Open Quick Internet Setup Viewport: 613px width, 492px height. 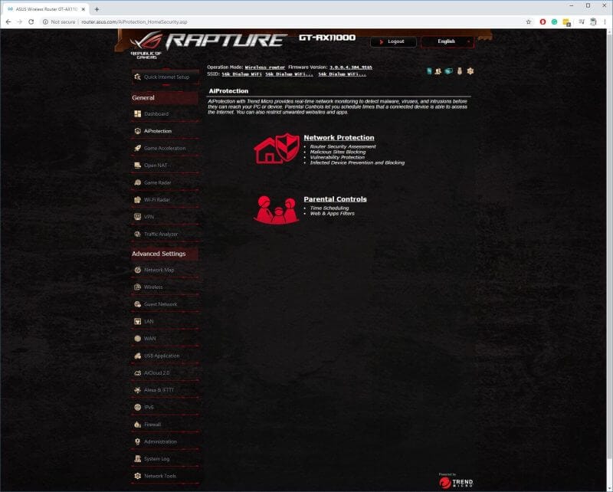click(160, 77)
